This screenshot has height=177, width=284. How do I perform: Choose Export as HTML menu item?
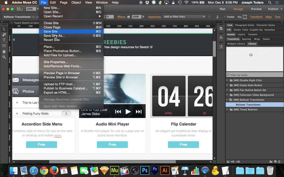point(71,92)
